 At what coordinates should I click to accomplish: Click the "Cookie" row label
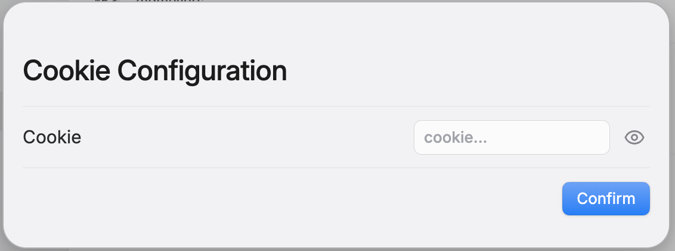52,137
